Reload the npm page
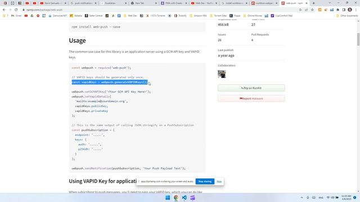Viewport: 360px width, 202px height. (16, 10)
